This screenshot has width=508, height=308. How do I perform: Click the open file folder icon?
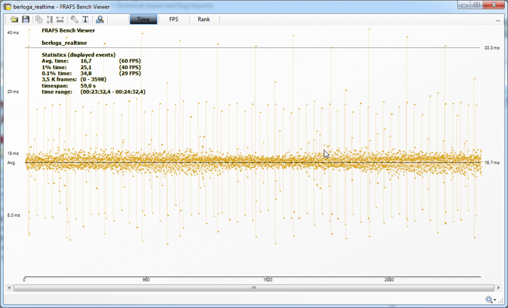tap(14, 19)
